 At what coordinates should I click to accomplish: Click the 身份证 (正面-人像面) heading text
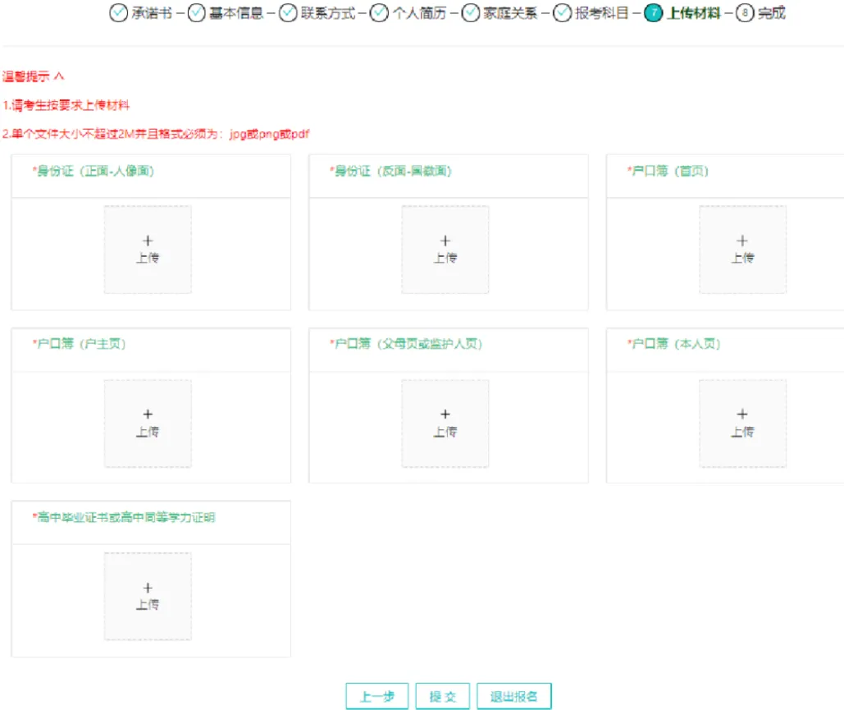tap(94, 172)
